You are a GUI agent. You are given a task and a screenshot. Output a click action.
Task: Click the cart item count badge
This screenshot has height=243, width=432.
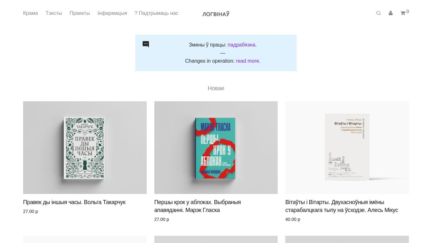point(408,12)
